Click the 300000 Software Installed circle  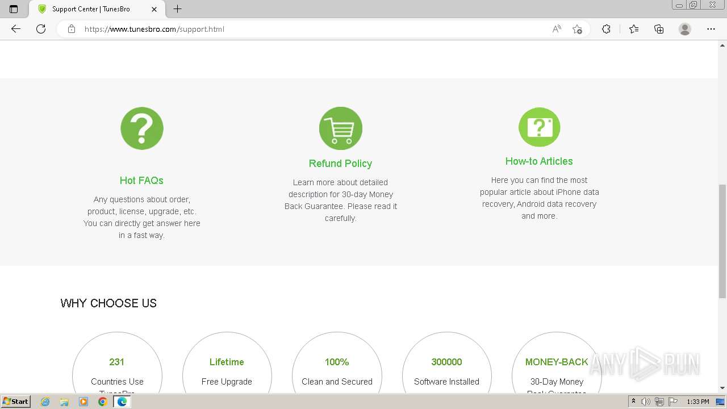point(446,364)
